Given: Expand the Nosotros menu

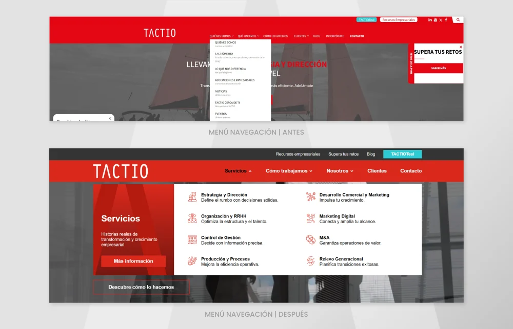Looking at the screenshot, I should [x=340, y=171].
